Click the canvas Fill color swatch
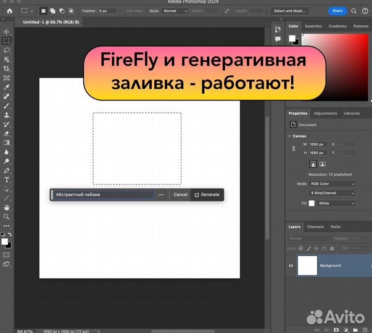The height and width of the screenshot is (333, 372). pos(312,203)
